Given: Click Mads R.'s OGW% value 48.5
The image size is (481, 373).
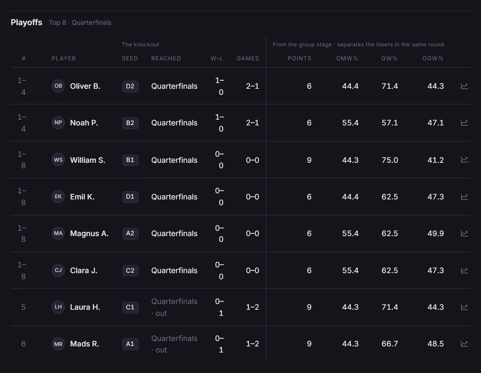Looking at the screenshot, I should click(436, 344).
